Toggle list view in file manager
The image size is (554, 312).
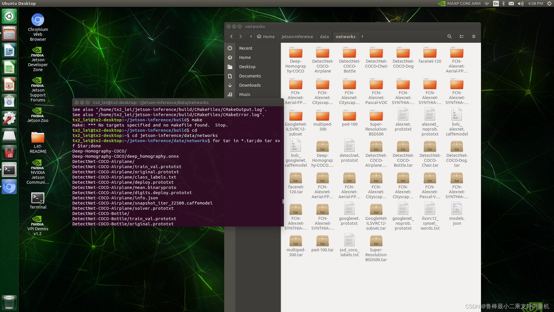pos(461,36)
